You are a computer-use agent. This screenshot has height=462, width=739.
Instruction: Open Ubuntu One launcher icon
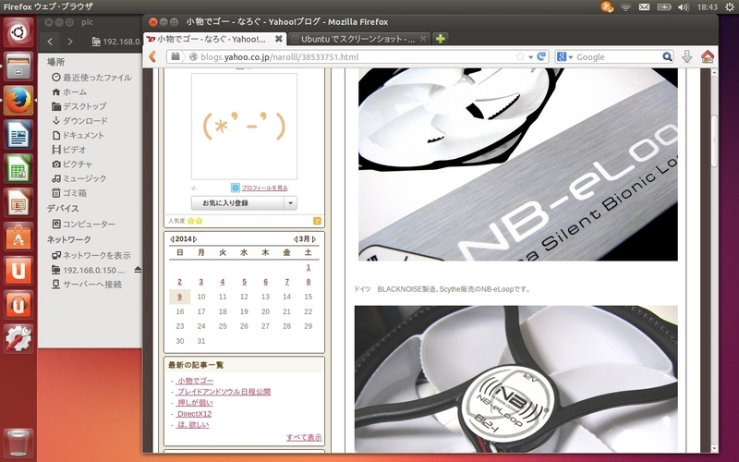click(18, 271)
